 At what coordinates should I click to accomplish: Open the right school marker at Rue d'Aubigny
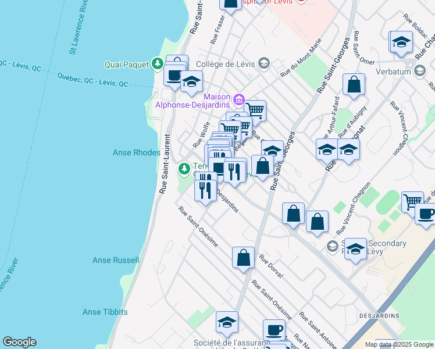pos(349,151)
